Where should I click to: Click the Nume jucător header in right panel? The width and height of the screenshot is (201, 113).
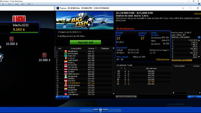[x=179, y=66]
